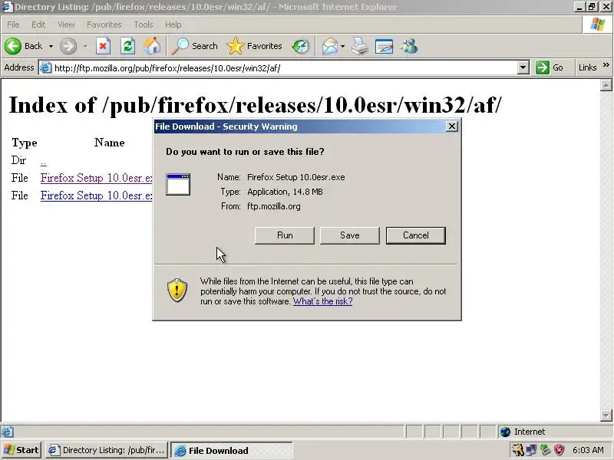The image size is (614, 460).
Task: Switch to Directory Listing taskbar button
Action: click(x=107, y=450)
